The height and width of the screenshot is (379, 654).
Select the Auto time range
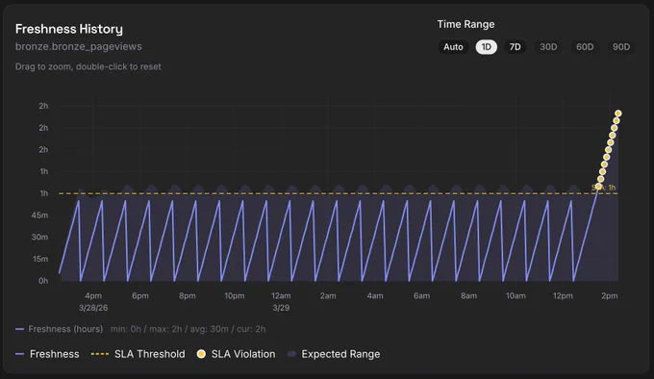pyautogui.click(x=453, y=47)
